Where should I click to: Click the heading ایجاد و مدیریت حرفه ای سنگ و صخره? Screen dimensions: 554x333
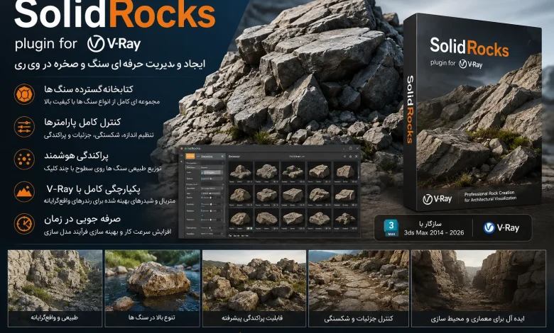pyautogui.click(x=110, y=65)
